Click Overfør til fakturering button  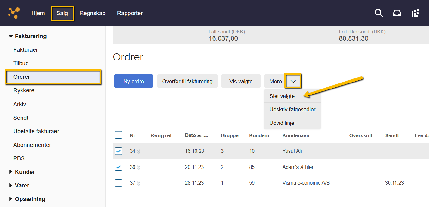tap(187, 81)
